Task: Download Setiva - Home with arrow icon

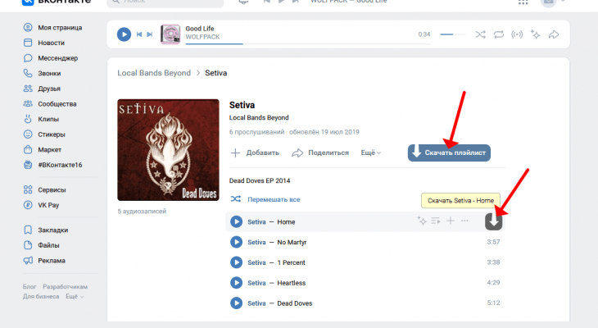Action: (x=493, y=221)
